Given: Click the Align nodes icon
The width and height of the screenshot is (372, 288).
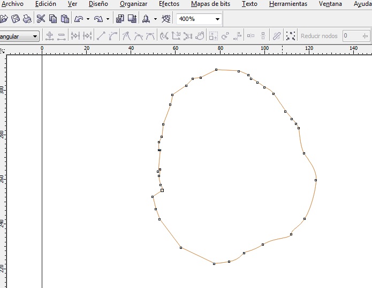Looking at the screenshot, I should (237, 36).
